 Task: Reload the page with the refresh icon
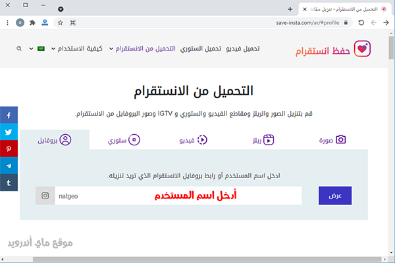click(x=361, y=22)
